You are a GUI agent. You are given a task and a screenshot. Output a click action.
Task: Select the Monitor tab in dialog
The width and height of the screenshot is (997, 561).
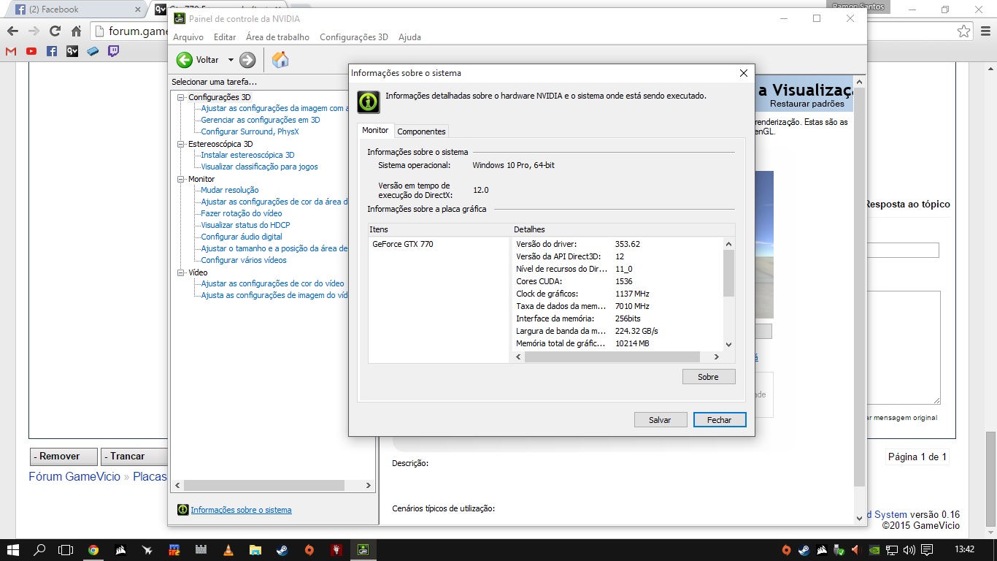375,130
